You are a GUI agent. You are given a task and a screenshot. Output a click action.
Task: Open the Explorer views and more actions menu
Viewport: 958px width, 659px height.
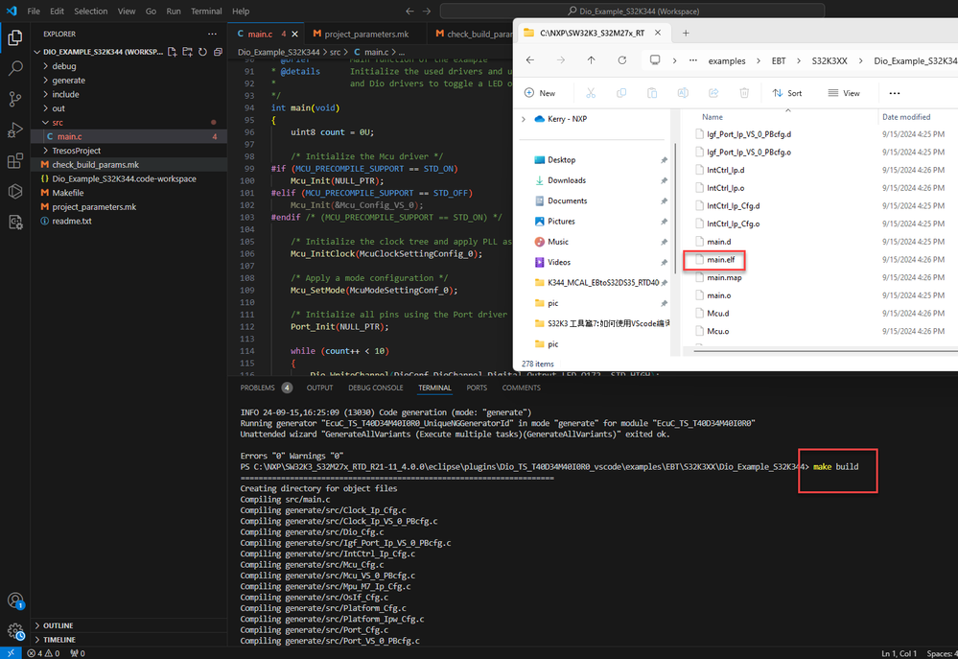tap(212, 34)
